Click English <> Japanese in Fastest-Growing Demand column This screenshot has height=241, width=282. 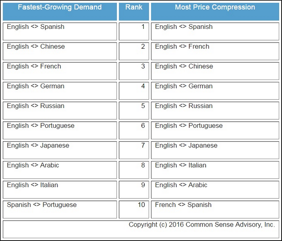38,145
